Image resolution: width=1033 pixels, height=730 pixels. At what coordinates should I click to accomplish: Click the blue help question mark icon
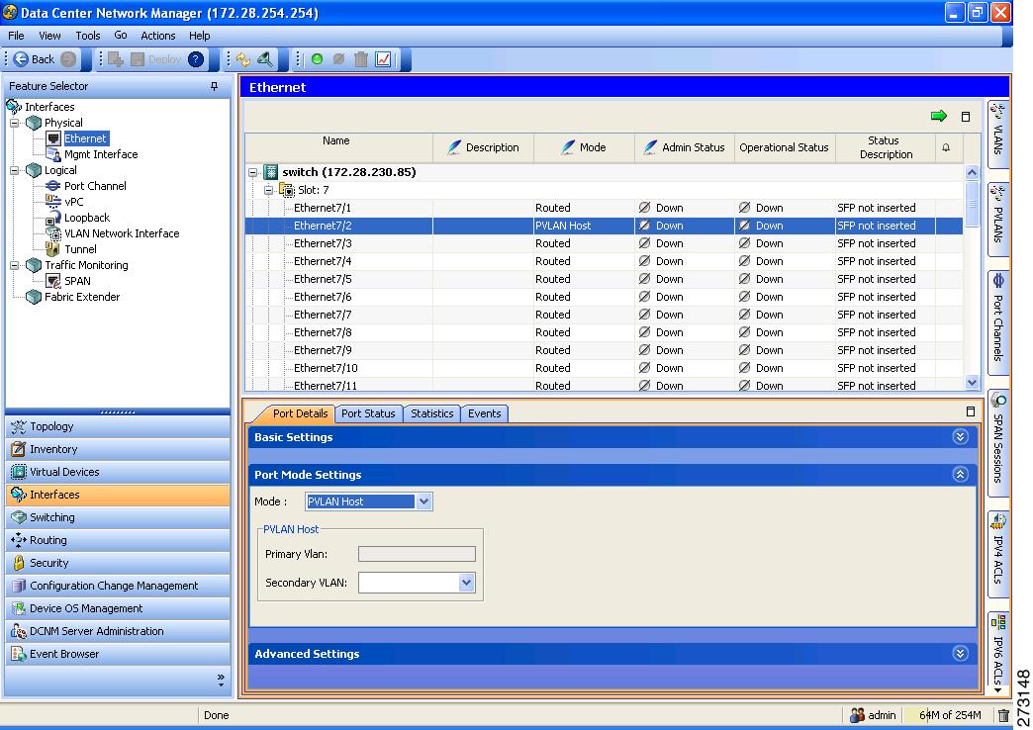click(196, 59)
